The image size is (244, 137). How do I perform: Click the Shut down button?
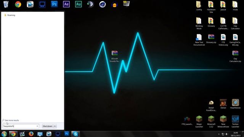(47, 126)
